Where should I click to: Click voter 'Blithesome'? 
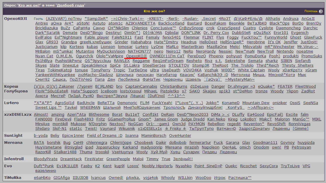coord(99,114)
